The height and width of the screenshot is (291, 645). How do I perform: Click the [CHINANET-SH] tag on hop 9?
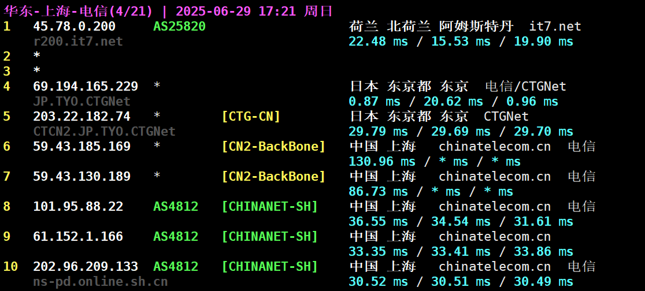[x=269, y=236]
